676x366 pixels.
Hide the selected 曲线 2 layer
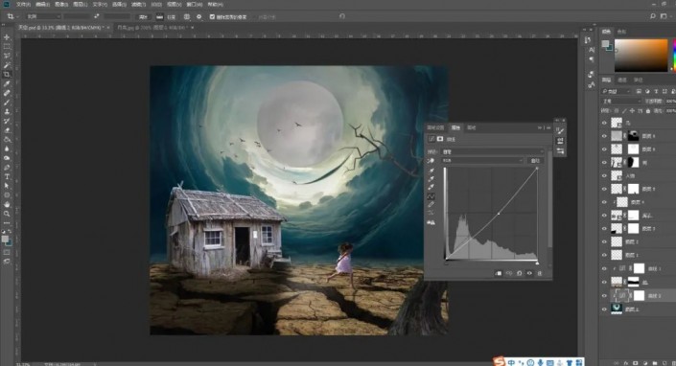pos(604,295)
